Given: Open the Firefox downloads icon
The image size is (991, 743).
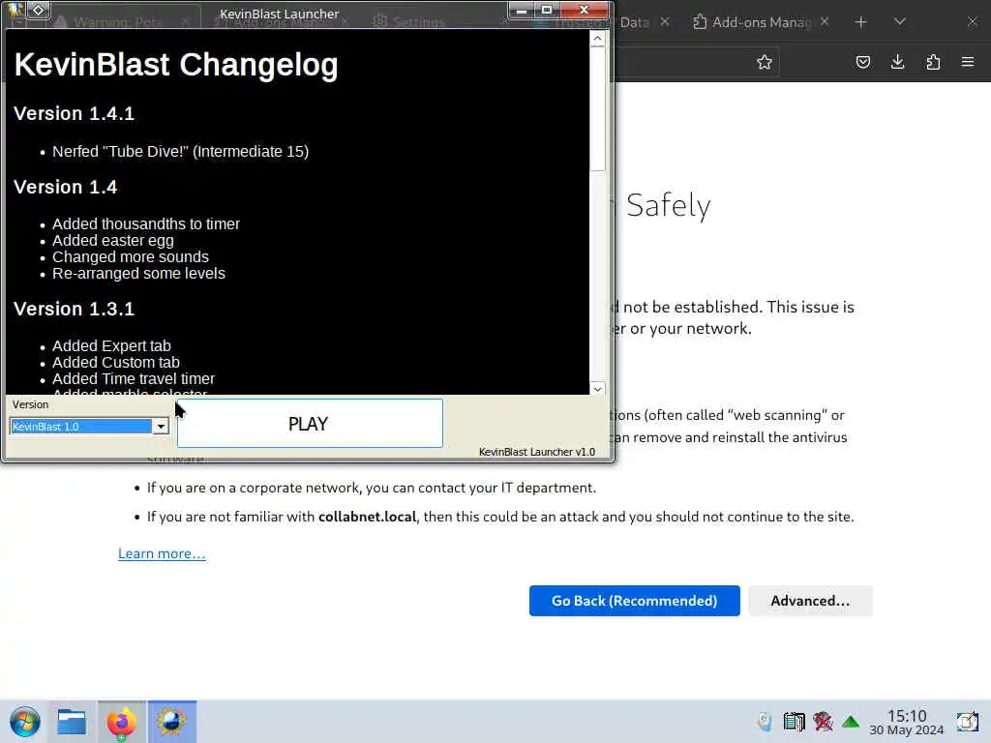Looking at the screenshot, I should pyautogui.click(x=897, y=62).
